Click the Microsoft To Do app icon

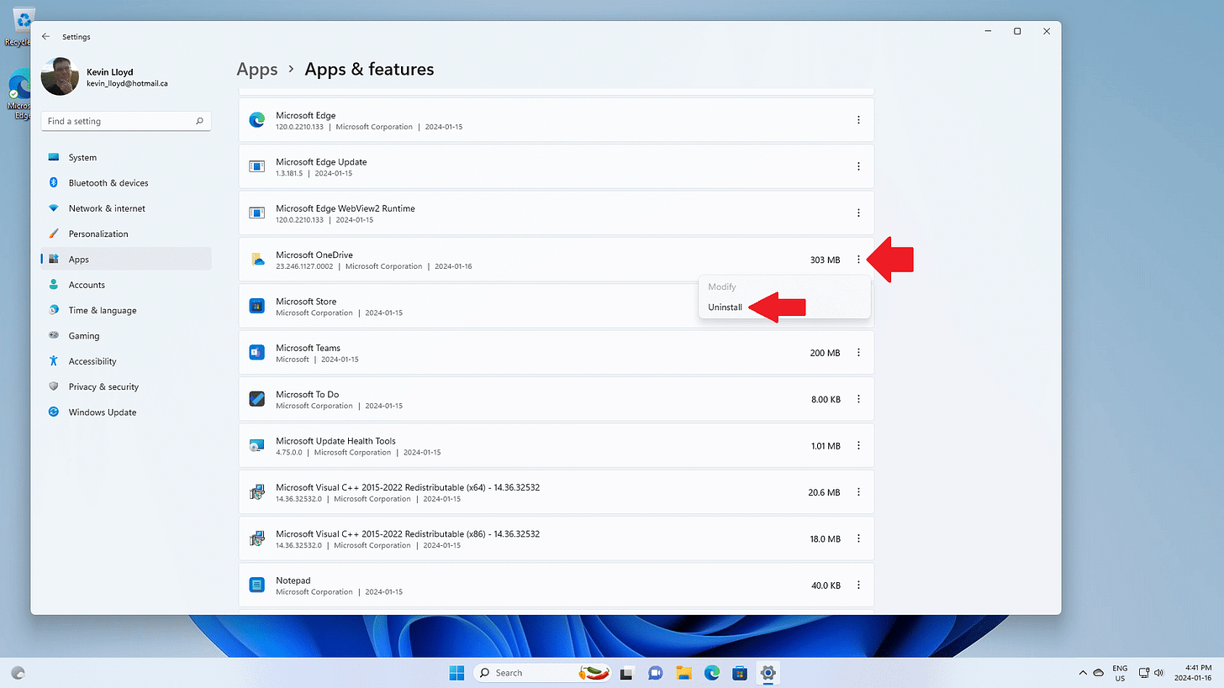coord(257,399)
